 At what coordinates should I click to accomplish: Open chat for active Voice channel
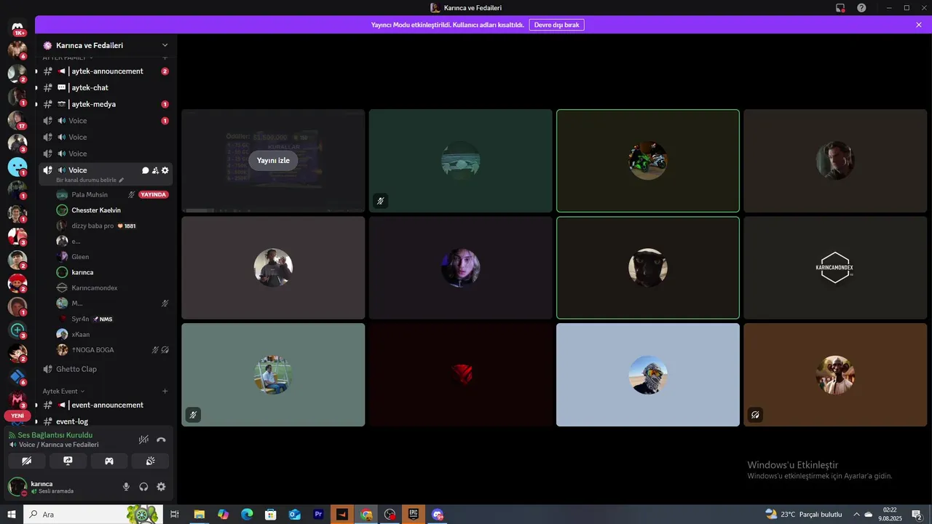[145, 170]
